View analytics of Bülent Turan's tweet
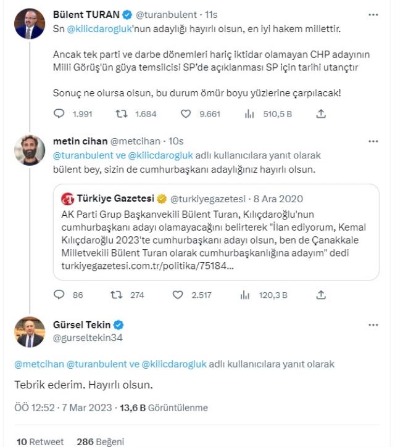The width and height of the screenshot is (395, 447). click(x=250, y=114)
